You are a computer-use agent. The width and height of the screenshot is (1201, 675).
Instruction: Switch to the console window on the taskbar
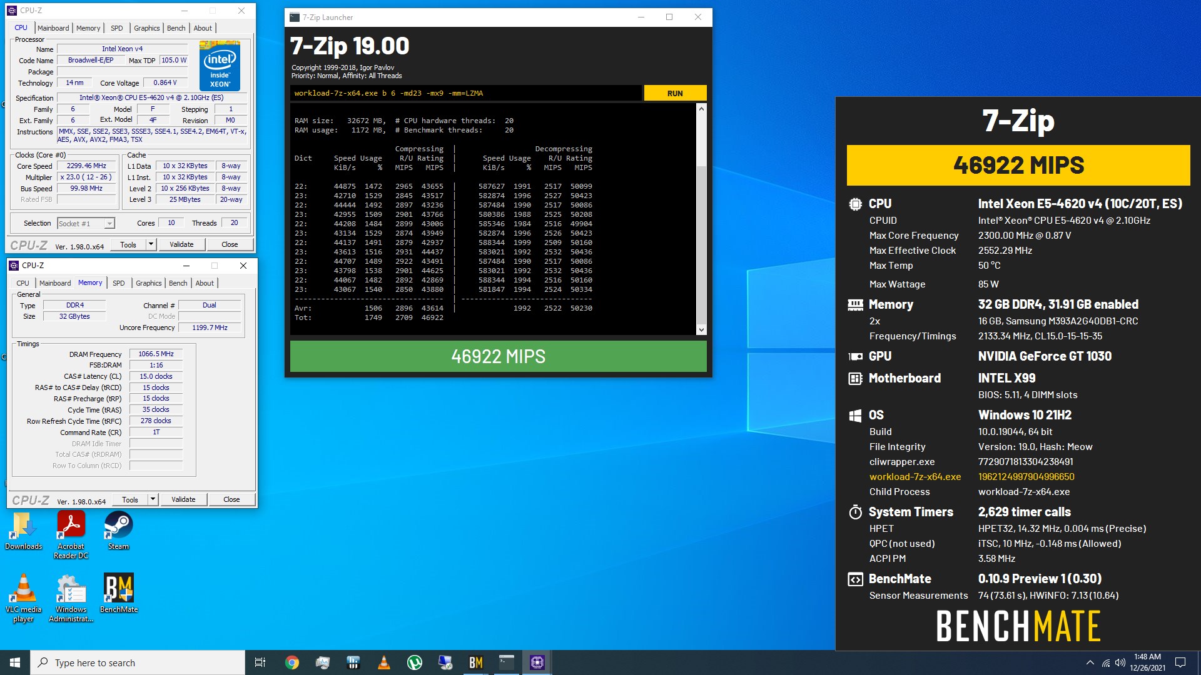pyautogui.click(x=507, y=662)
